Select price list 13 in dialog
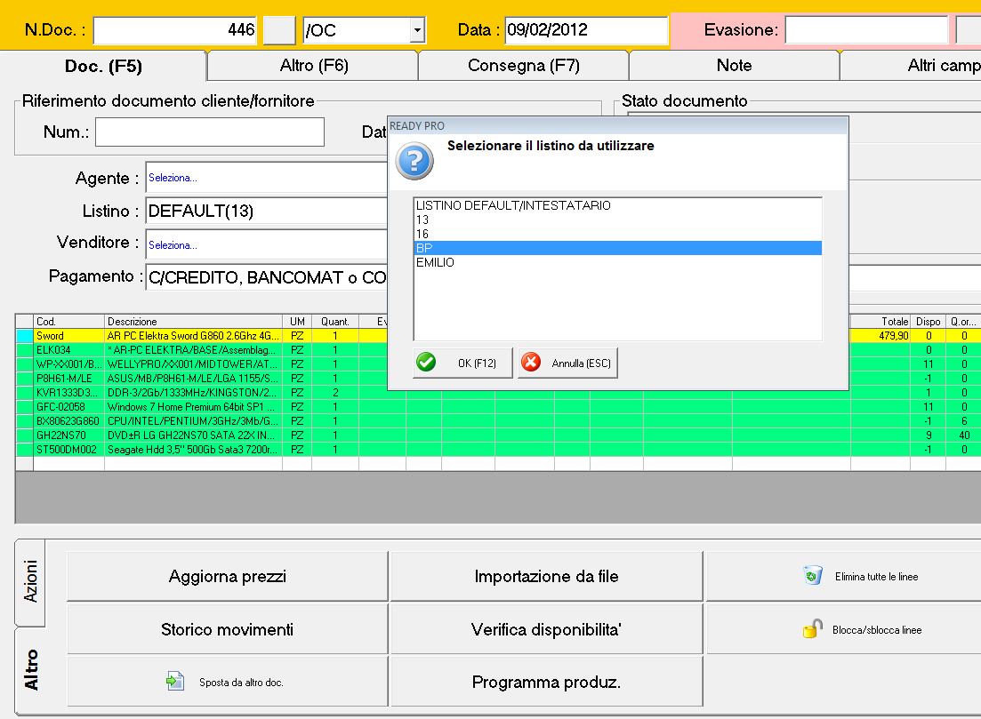Viewport: 981px width, 719px height. coord(617,220)
